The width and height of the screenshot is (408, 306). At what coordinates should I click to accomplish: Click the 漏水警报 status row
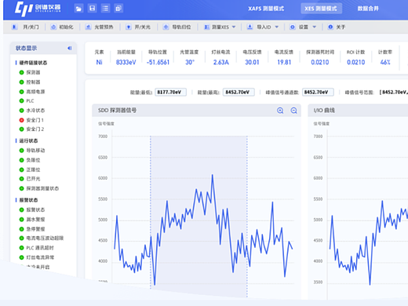pyautogui.click(x=32, y=220)
